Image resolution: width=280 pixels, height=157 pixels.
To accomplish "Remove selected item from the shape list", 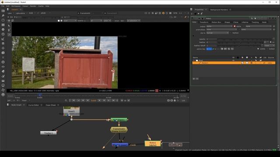I will [197, 78].
